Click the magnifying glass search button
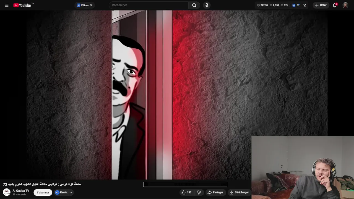The width and height of the screenshot is (354, 199). click(x=194, y=5)
